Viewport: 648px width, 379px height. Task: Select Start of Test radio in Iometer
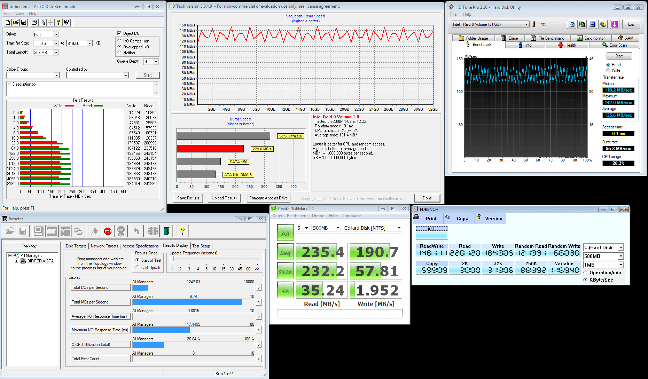click(x=138, y=260)
